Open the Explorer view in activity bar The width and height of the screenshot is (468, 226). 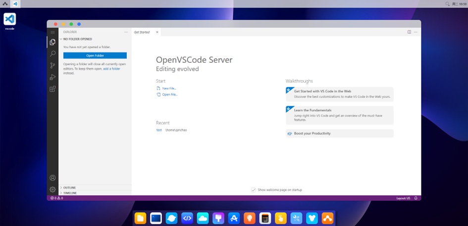click(52, 42)
